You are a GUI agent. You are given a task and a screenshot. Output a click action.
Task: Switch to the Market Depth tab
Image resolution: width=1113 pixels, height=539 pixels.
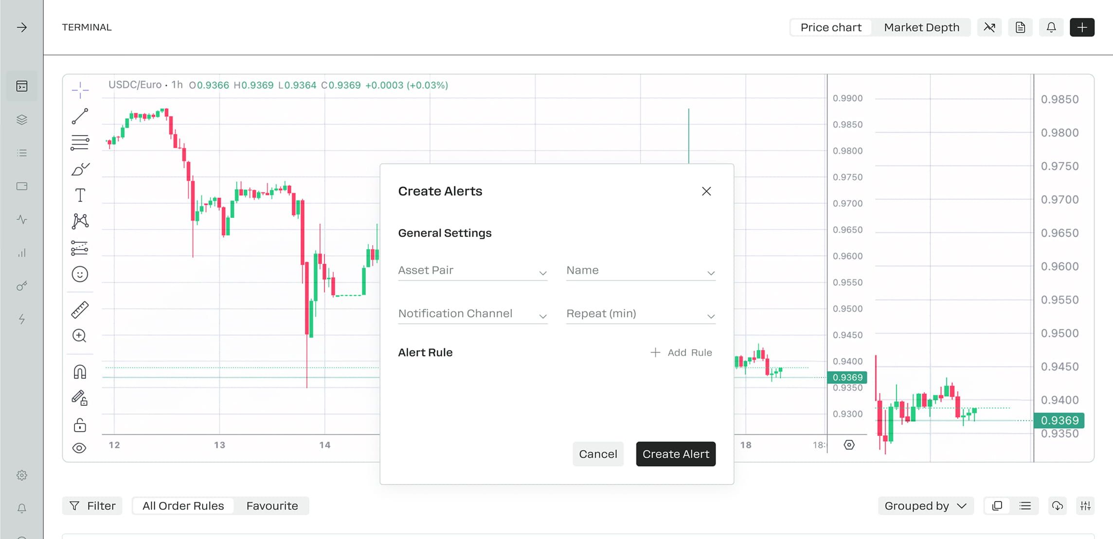[921, 27]
